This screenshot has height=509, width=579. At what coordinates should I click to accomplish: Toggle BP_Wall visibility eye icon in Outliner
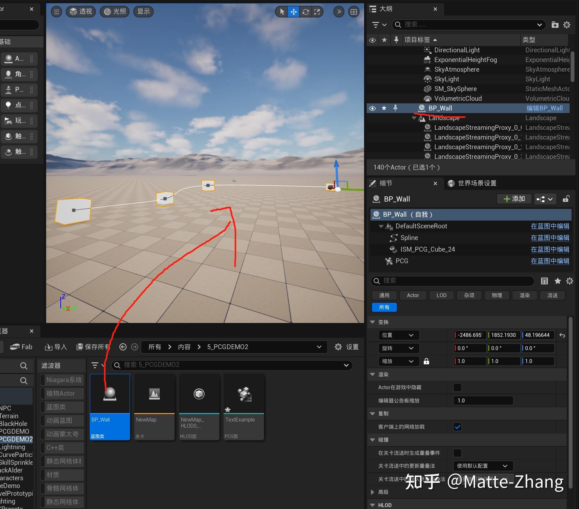click(372, 108)
